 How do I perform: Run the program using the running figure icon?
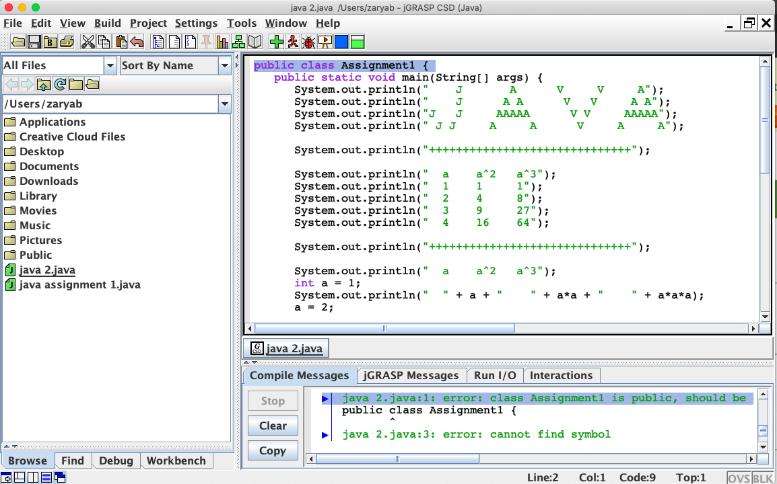(293, 41)
